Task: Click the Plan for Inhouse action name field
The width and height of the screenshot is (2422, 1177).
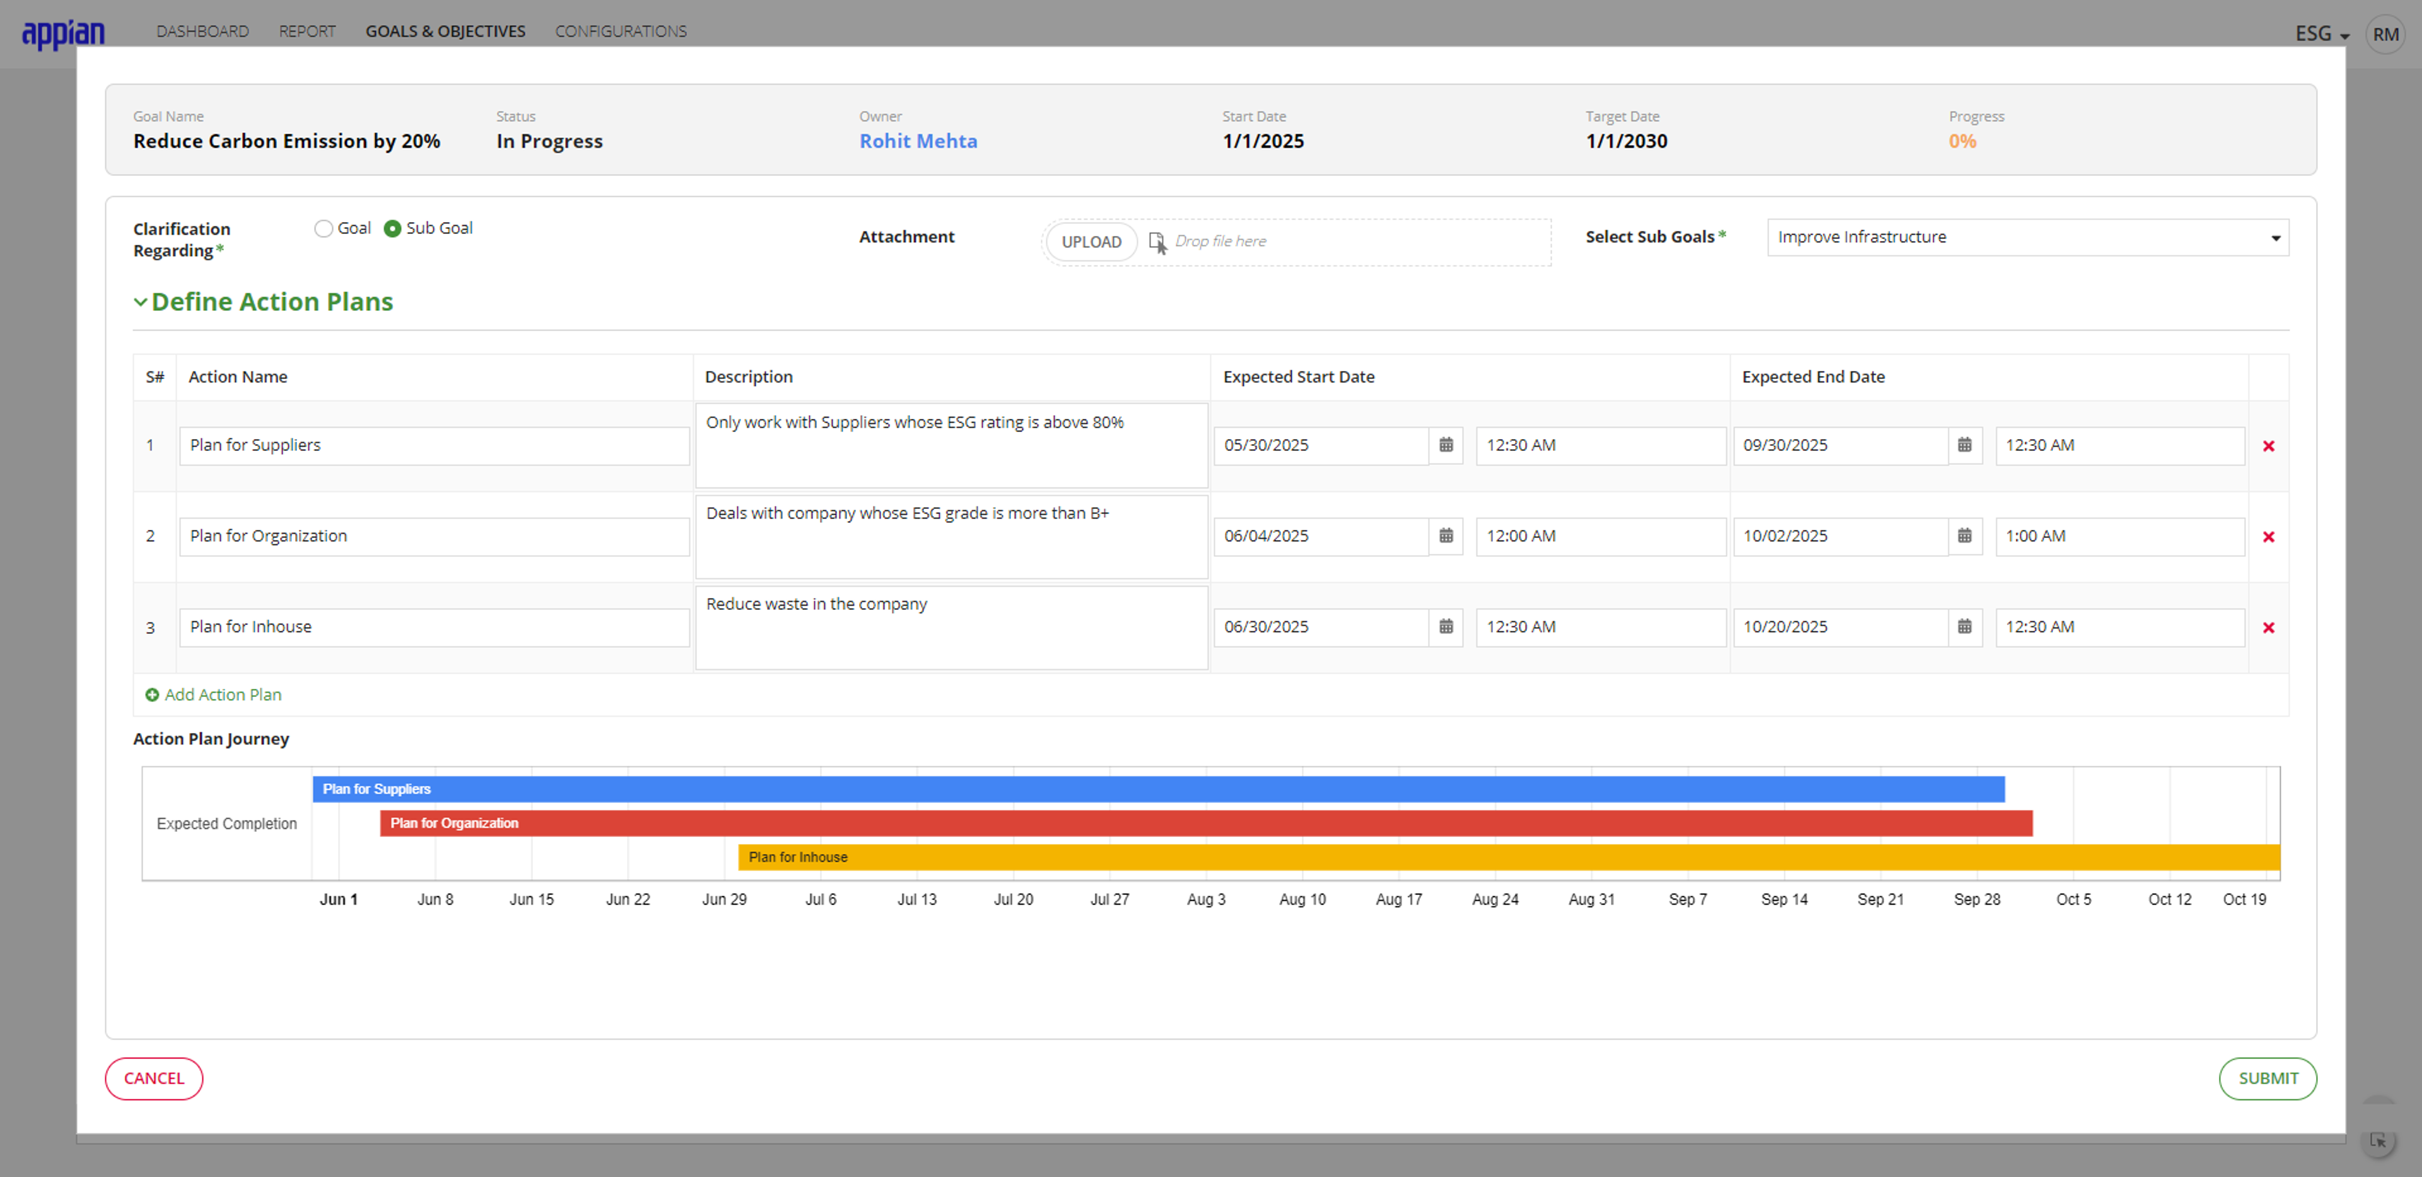Action: tap(435, 627)
